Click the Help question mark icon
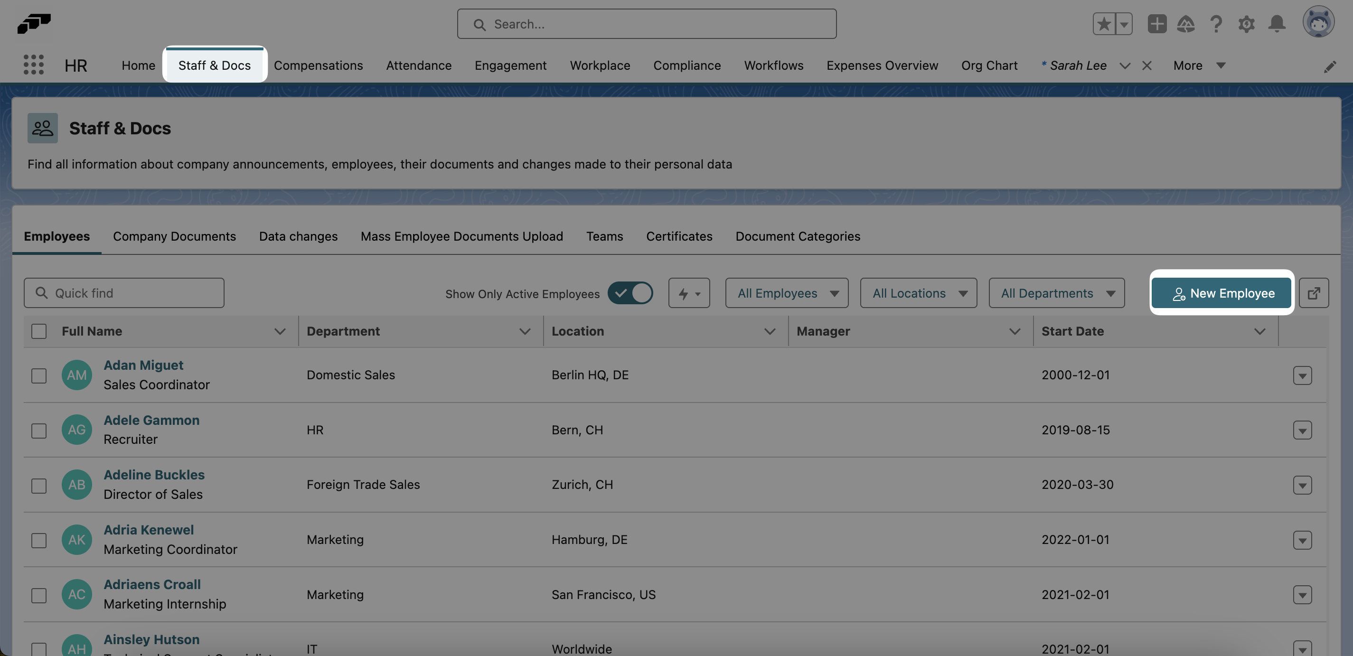Viewport: 1353px width, 656px height. click(x=1216, y=24)
